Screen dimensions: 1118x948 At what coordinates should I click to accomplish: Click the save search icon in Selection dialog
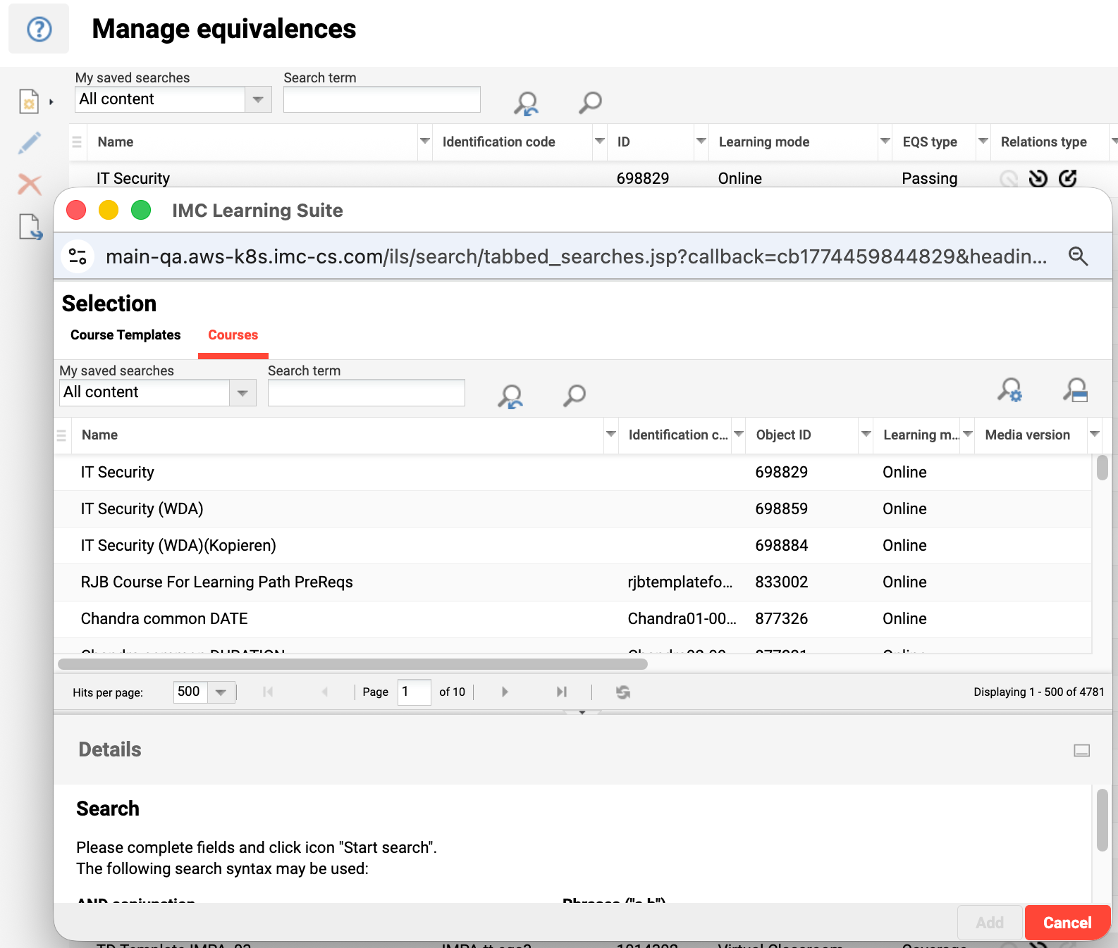pos(1076,390)
